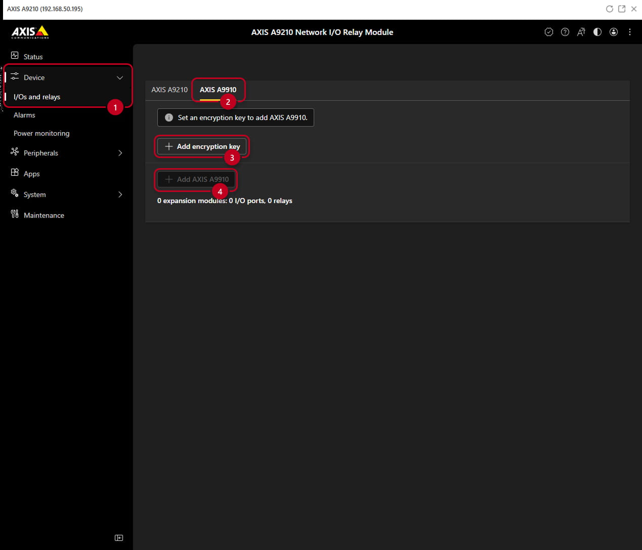
Task: Switch to the AXIS A9210 tab
Action: coord(169,90)
